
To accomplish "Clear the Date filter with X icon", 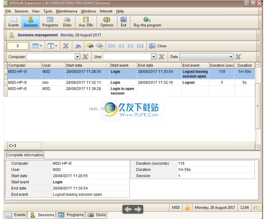I will click(238, 57).
